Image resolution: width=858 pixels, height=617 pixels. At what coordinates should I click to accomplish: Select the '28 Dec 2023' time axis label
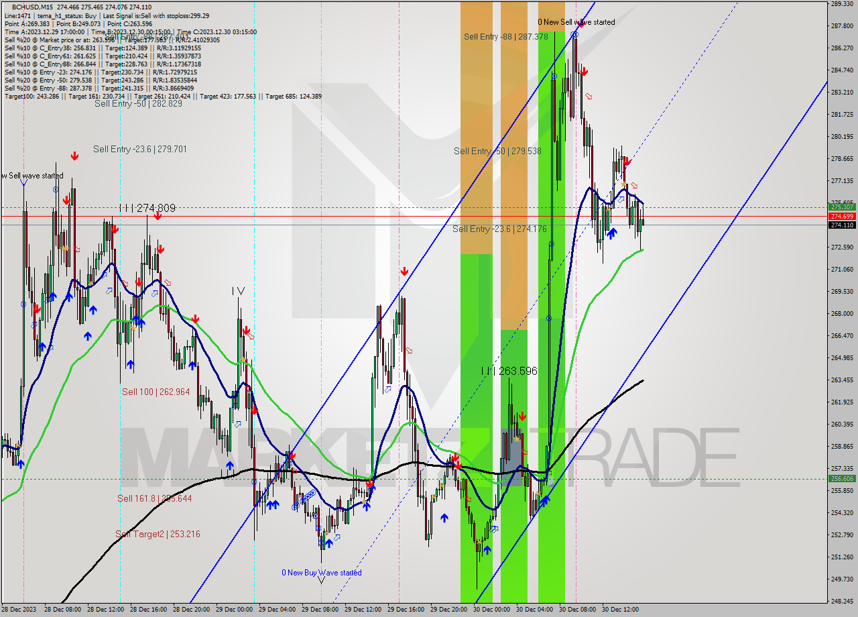click(x=19, y=610)
